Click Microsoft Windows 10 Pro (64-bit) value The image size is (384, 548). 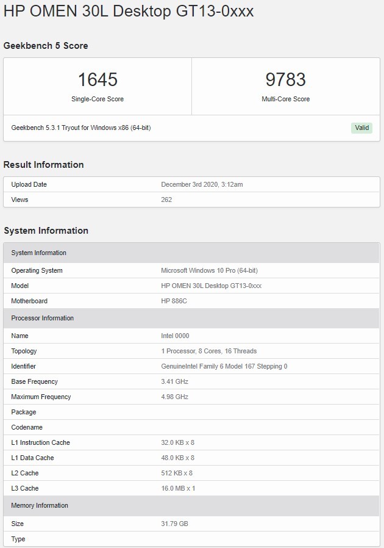point(210,270)
